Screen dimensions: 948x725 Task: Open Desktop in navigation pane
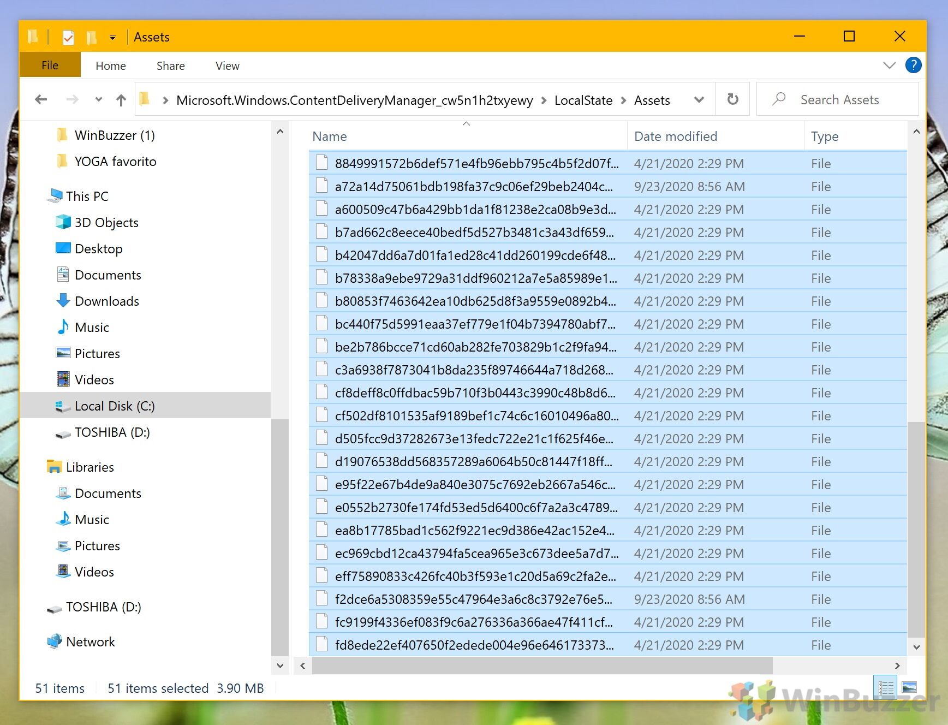pyautogui.click(x=98, y=248)
